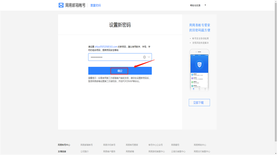Screen dimensions: 277x155
Task: Click the 网易帐号中心 footer label
Action: click(64, 145)
